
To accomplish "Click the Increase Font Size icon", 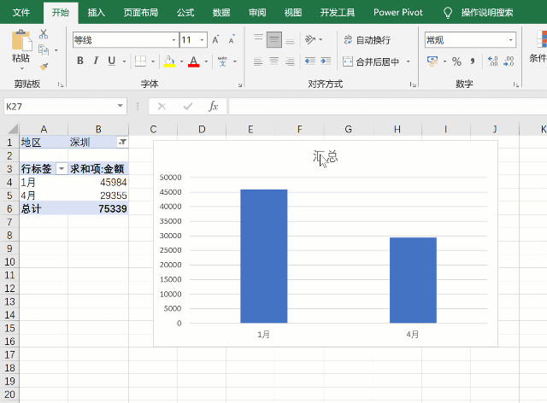I will tap(216, 40).
